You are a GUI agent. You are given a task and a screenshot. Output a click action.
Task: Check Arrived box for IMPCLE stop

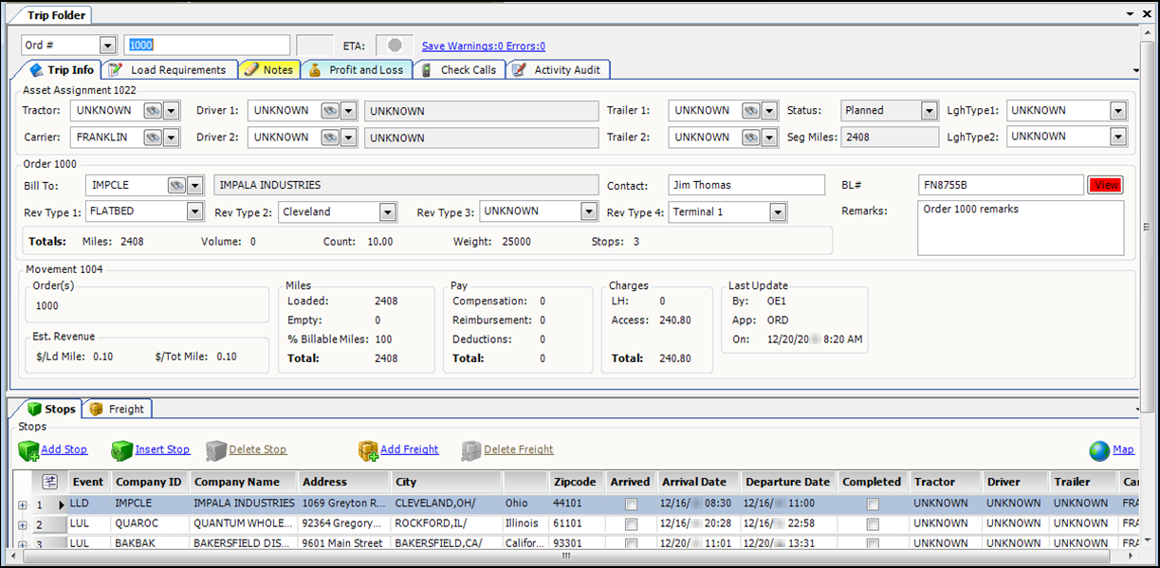point(631,504)
